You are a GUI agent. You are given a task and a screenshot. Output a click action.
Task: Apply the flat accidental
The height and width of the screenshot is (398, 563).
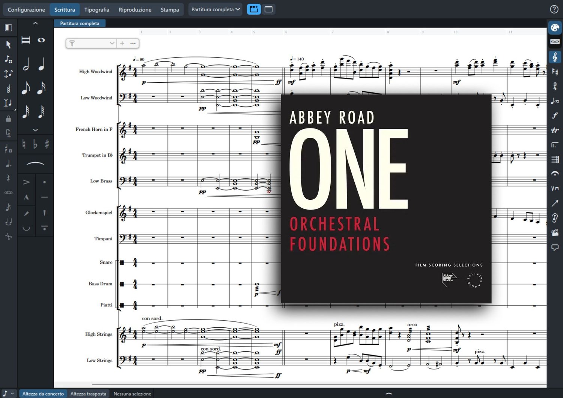pos(35,144)
